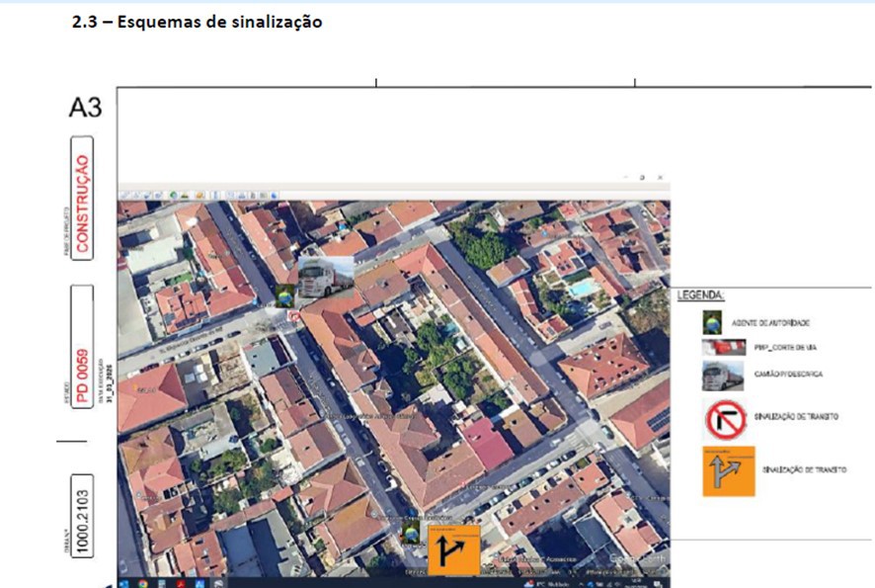Toggle the sunlight icon in the toolbar

(185, 196)
